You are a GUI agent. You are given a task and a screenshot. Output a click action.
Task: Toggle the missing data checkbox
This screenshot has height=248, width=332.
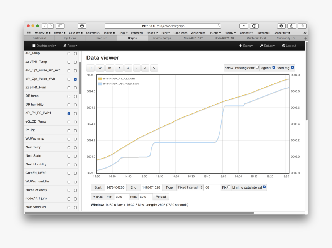pos(257,67)
